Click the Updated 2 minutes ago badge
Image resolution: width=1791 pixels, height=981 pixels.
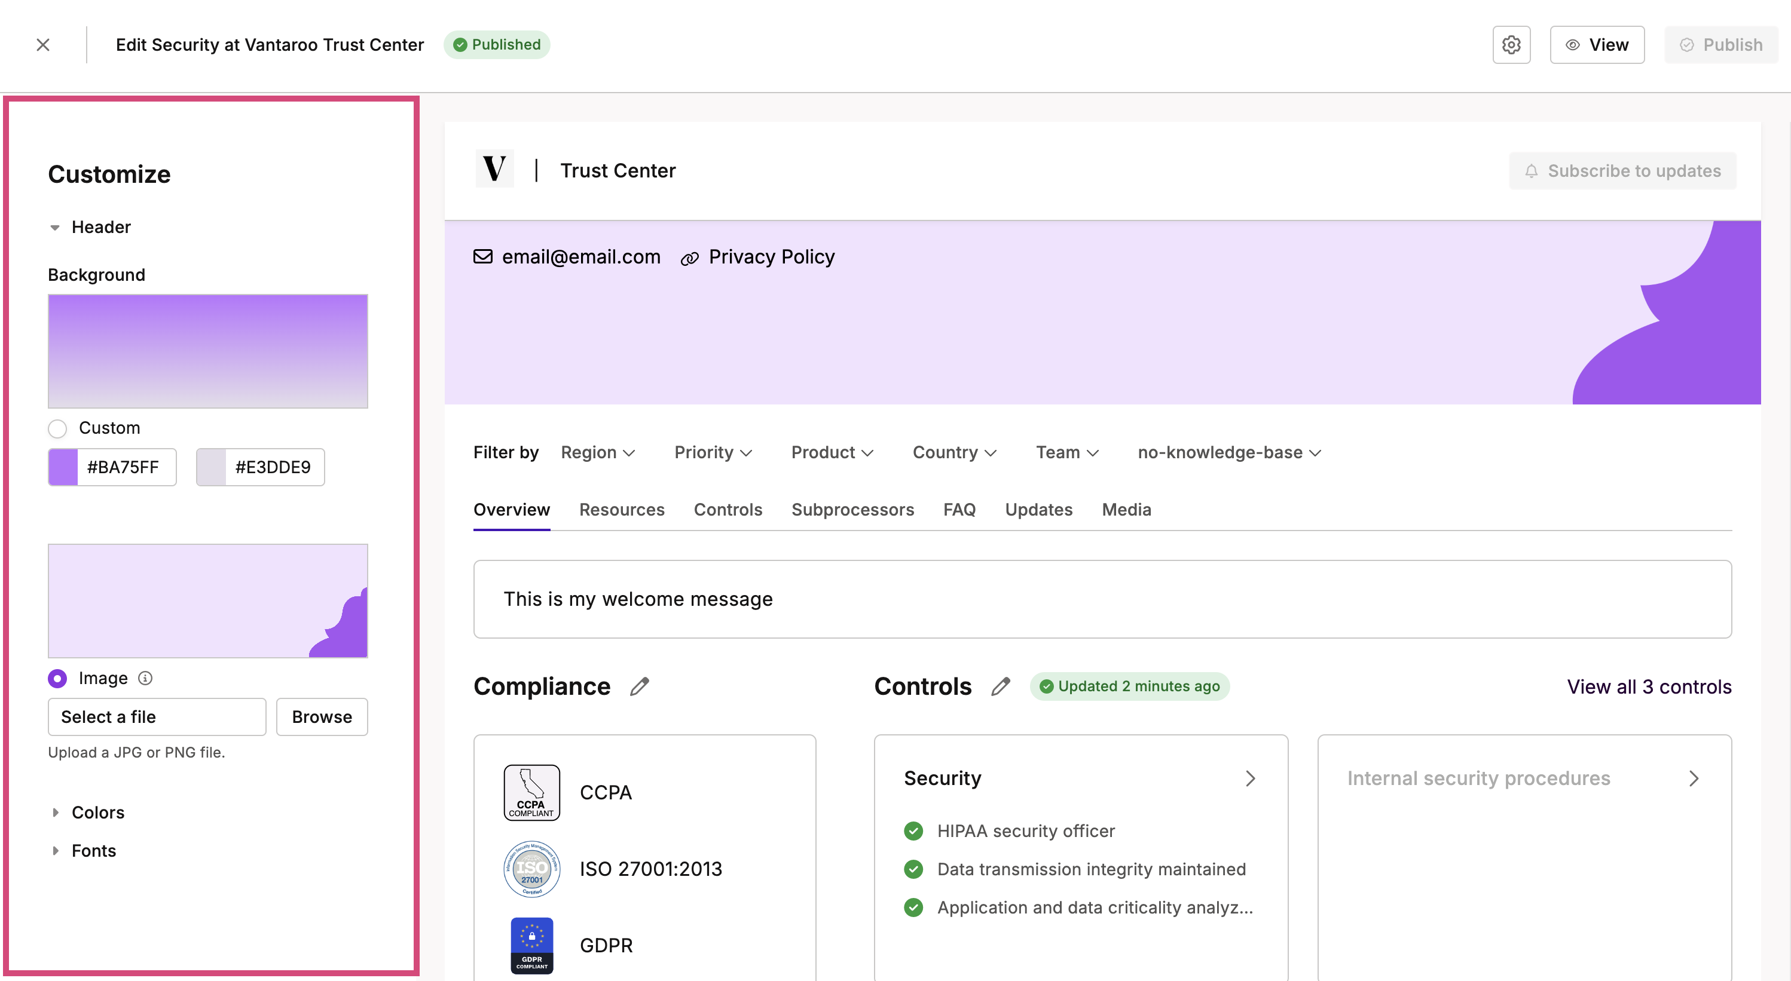click(1130, 686)
